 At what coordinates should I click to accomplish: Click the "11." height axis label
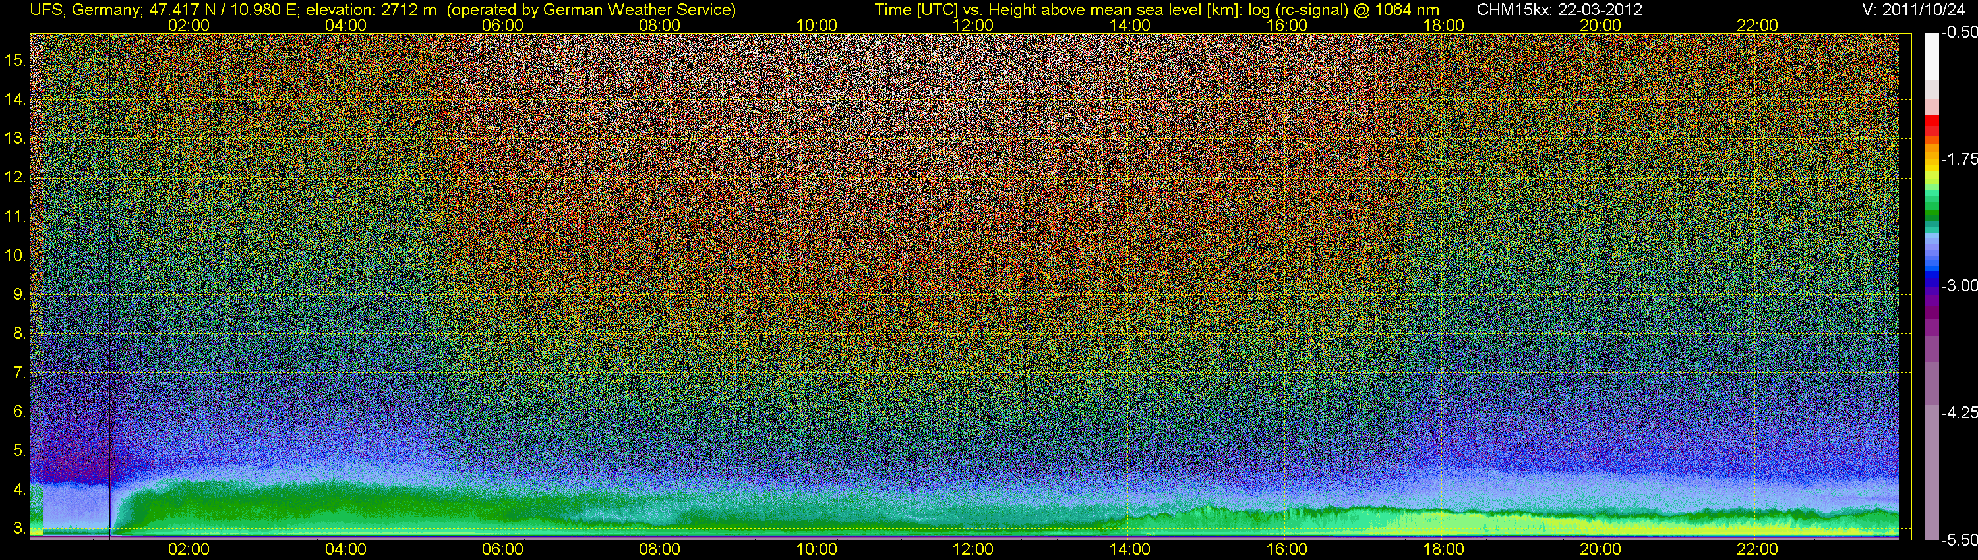pyautogui.click(x=15, y=216)
